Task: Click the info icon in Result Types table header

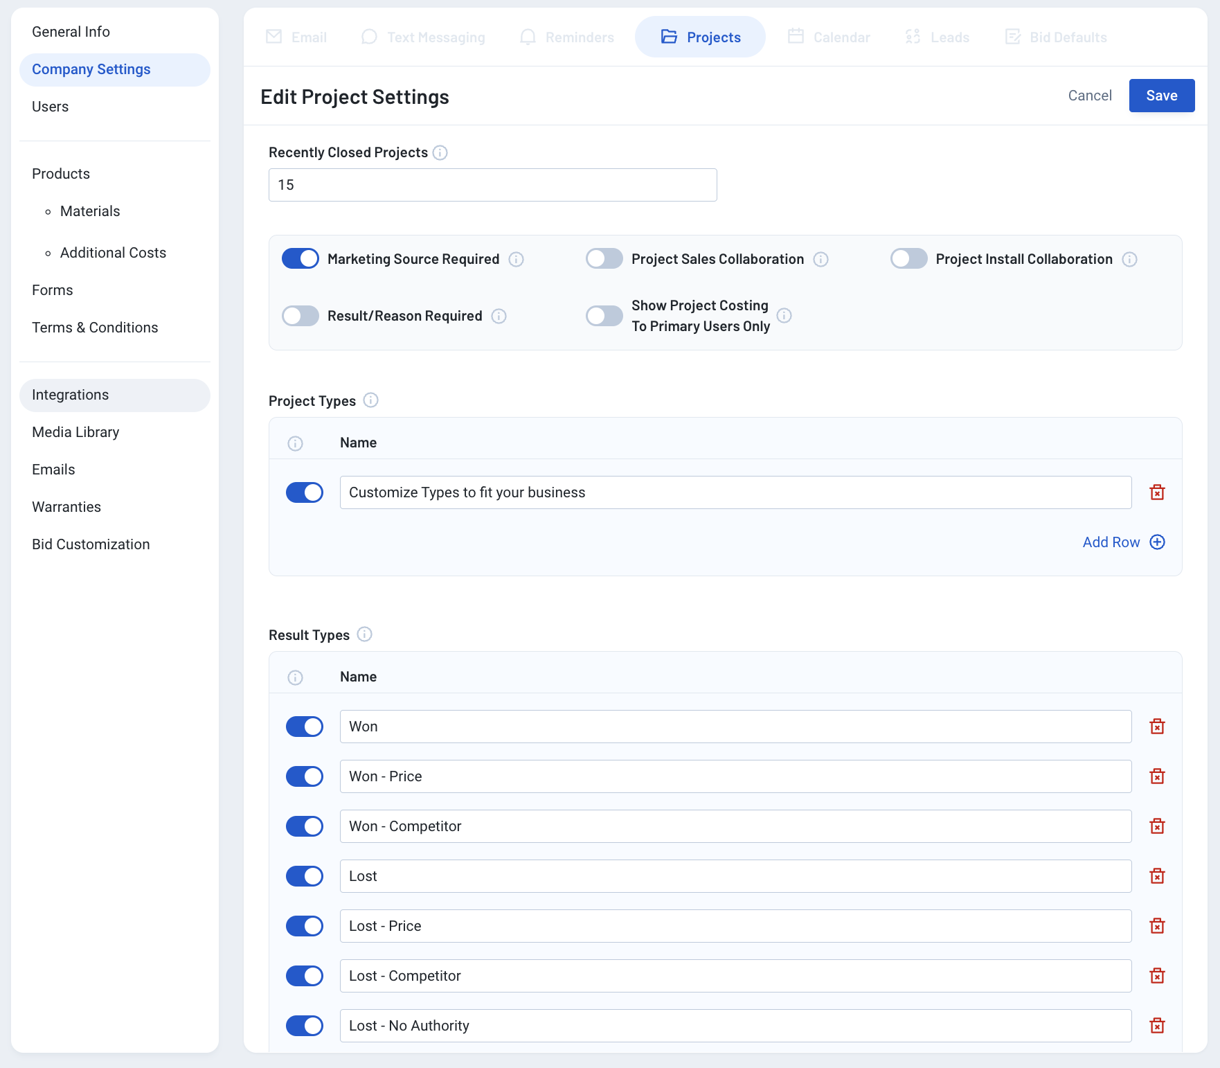Action: pyautogui.click(x=296, y=677)
